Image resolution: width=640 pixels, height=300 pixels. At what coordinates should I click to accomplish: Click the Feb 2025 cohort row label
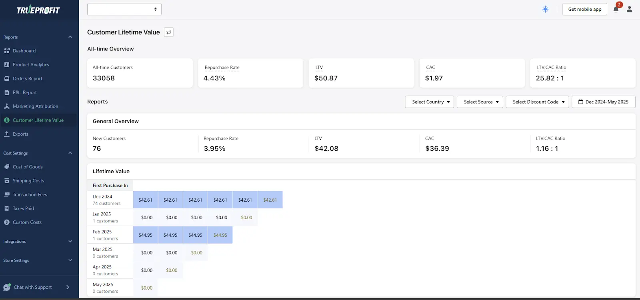(x=110, y=235)
